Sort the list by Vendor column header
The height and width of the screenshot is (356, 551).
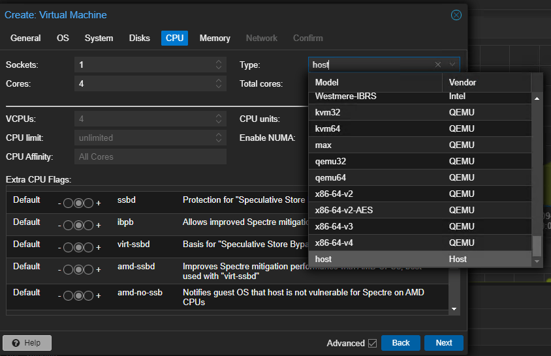[486, 83]
